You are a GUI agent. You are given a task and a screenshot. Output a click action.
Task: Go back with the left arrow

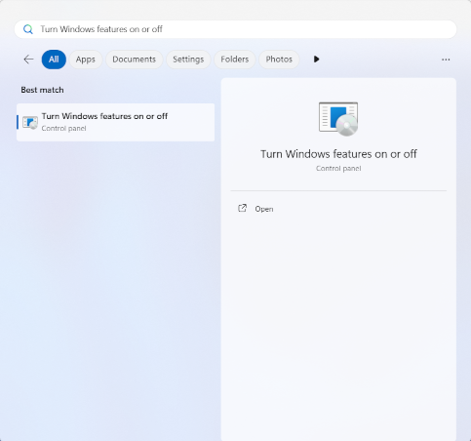click(x=28, y=60)
